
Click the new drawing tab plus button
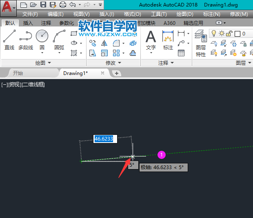point(116,73)
